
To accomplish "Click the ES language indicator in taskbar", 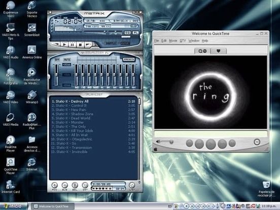I will pos(170,206).
